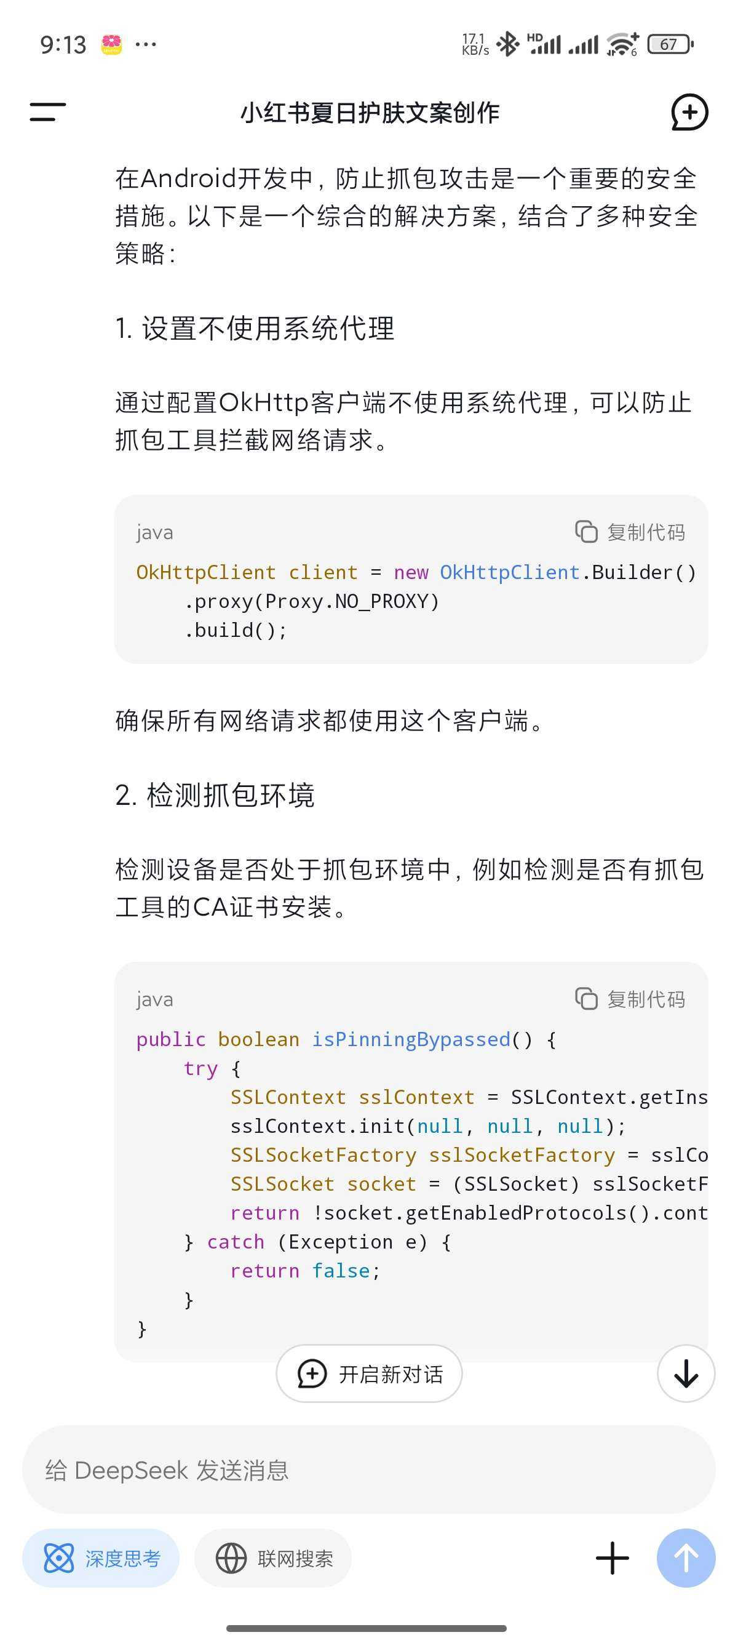Tap the Wi-Fi status icon

point(622,44)
